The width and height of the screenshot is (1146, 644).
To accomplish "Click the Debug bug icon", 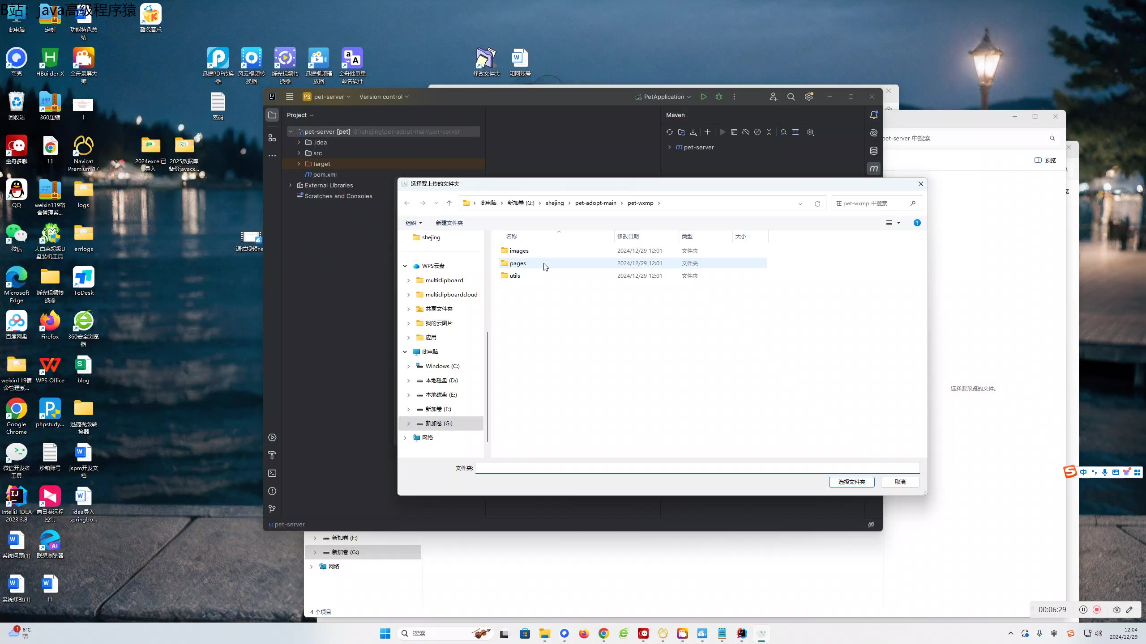I will (x=719, y=97).
